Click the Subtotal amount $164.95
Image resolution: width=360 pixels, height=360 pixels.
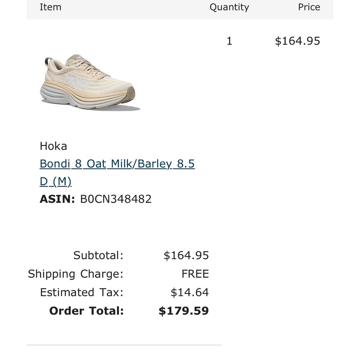[x=186, y=256]
